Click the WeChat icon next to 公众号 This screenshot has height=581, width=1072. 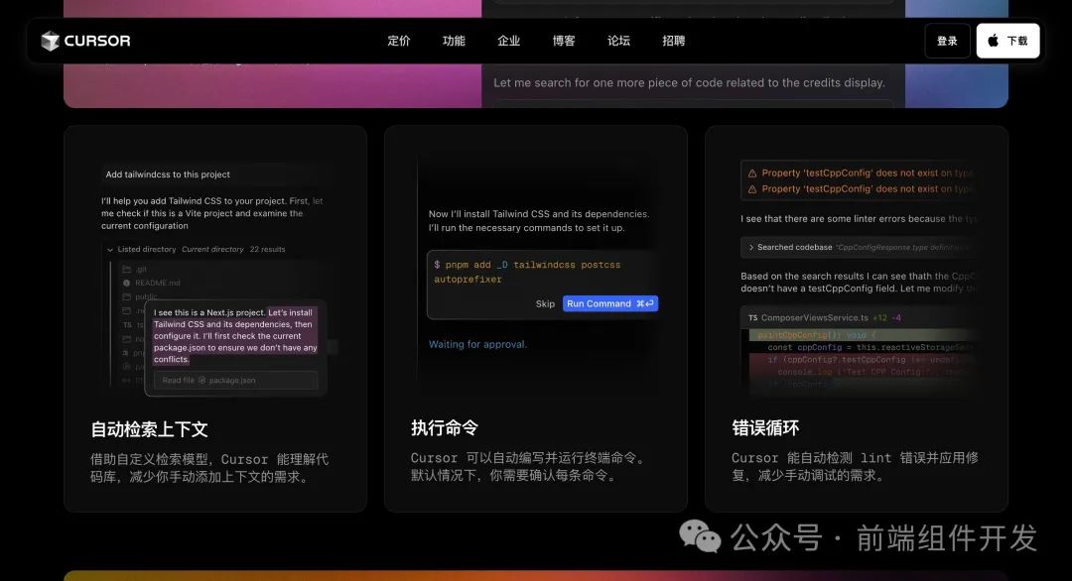tap(700, 538)
